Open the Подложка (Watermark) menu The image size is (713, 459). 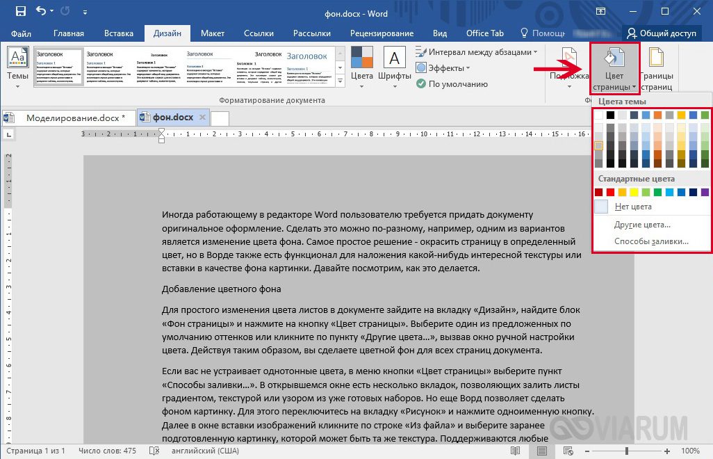[x=569, y=67]
